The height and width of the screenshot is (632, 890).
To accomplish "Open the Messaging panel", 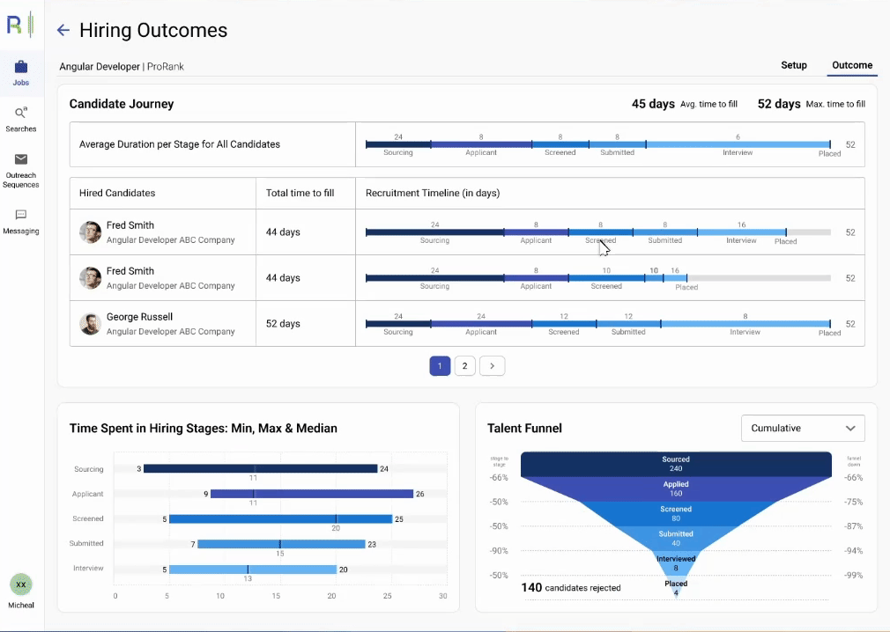I will coord(20,220).
